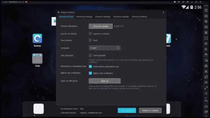Close the System settings dialog
The width and height of the screenshot is (210, 118).
[163, 12]
